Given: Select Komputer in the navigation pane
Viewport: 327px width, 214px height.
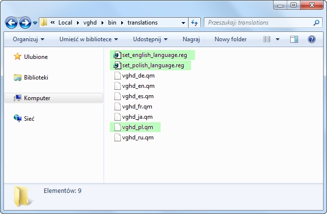Looking at the screenshot, I should (x=37, y=98).
